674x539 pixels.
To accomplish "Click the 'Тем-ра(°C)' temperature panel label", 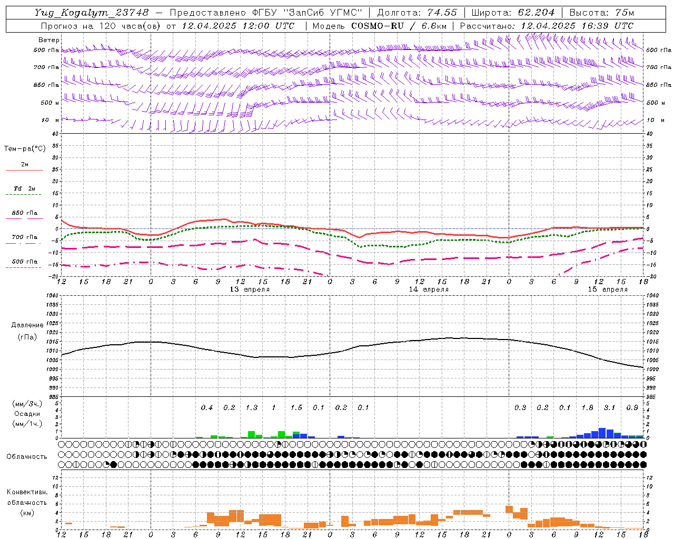I will (25, 148).
